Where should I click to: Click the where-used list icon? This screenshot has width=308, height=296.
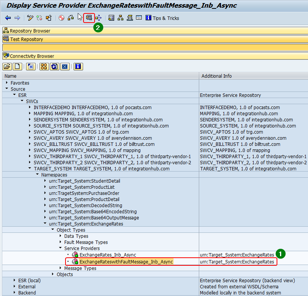click(x=71, y=18)
